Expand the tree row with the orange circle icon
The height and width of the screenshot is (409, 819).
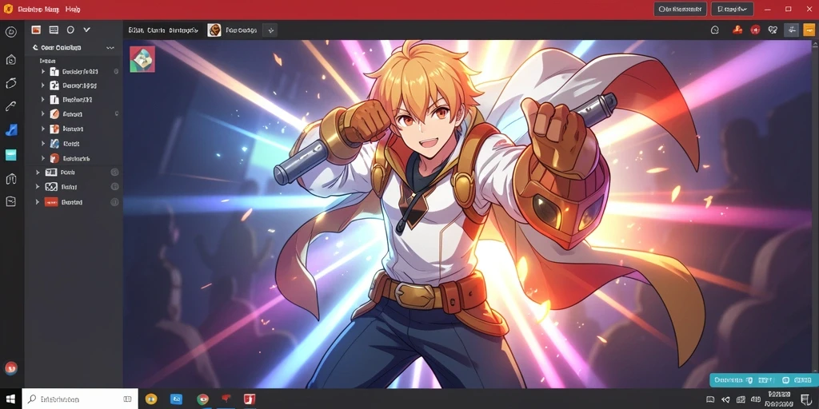coord(43,113)
